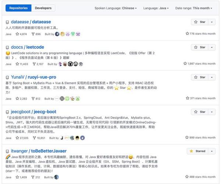The width and height of the screenshot is (222, 184).
Task: Click last contributor avatar of jeecg-boot
Action: point(82,138)
